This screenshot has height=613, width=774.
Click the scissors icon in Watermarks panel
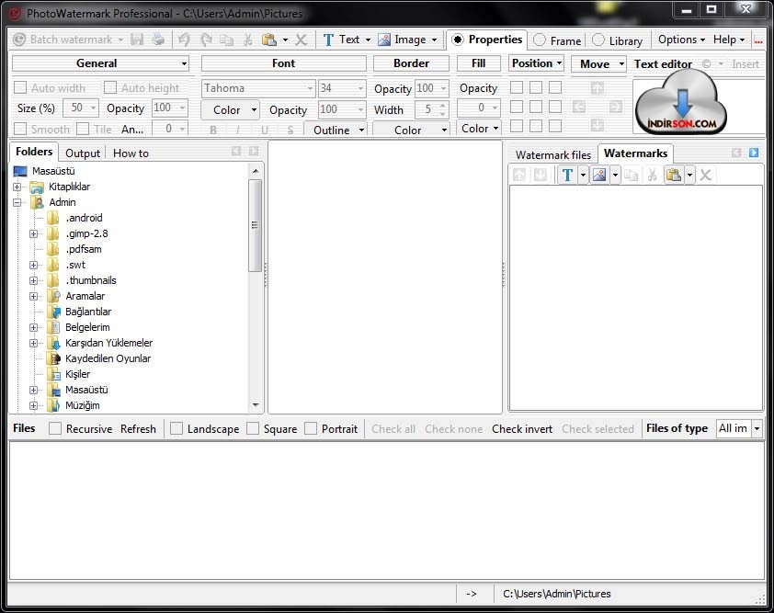point(652,175)
